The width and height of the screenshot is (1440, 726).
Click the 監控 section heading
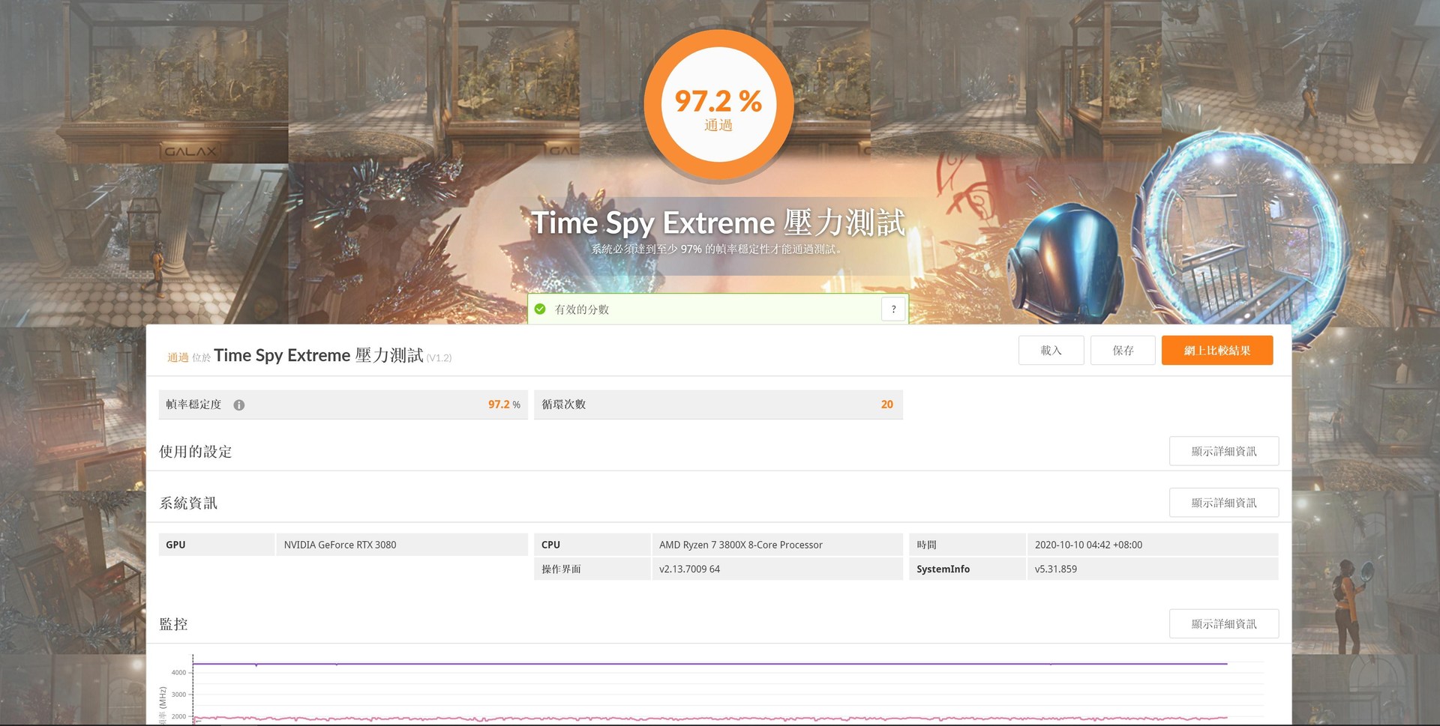pyautogui.click(x=173, y=624)
